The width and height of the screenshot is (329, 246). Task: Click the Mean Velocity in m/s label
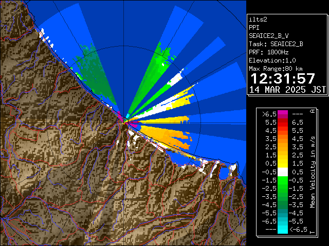click(313, 172)
